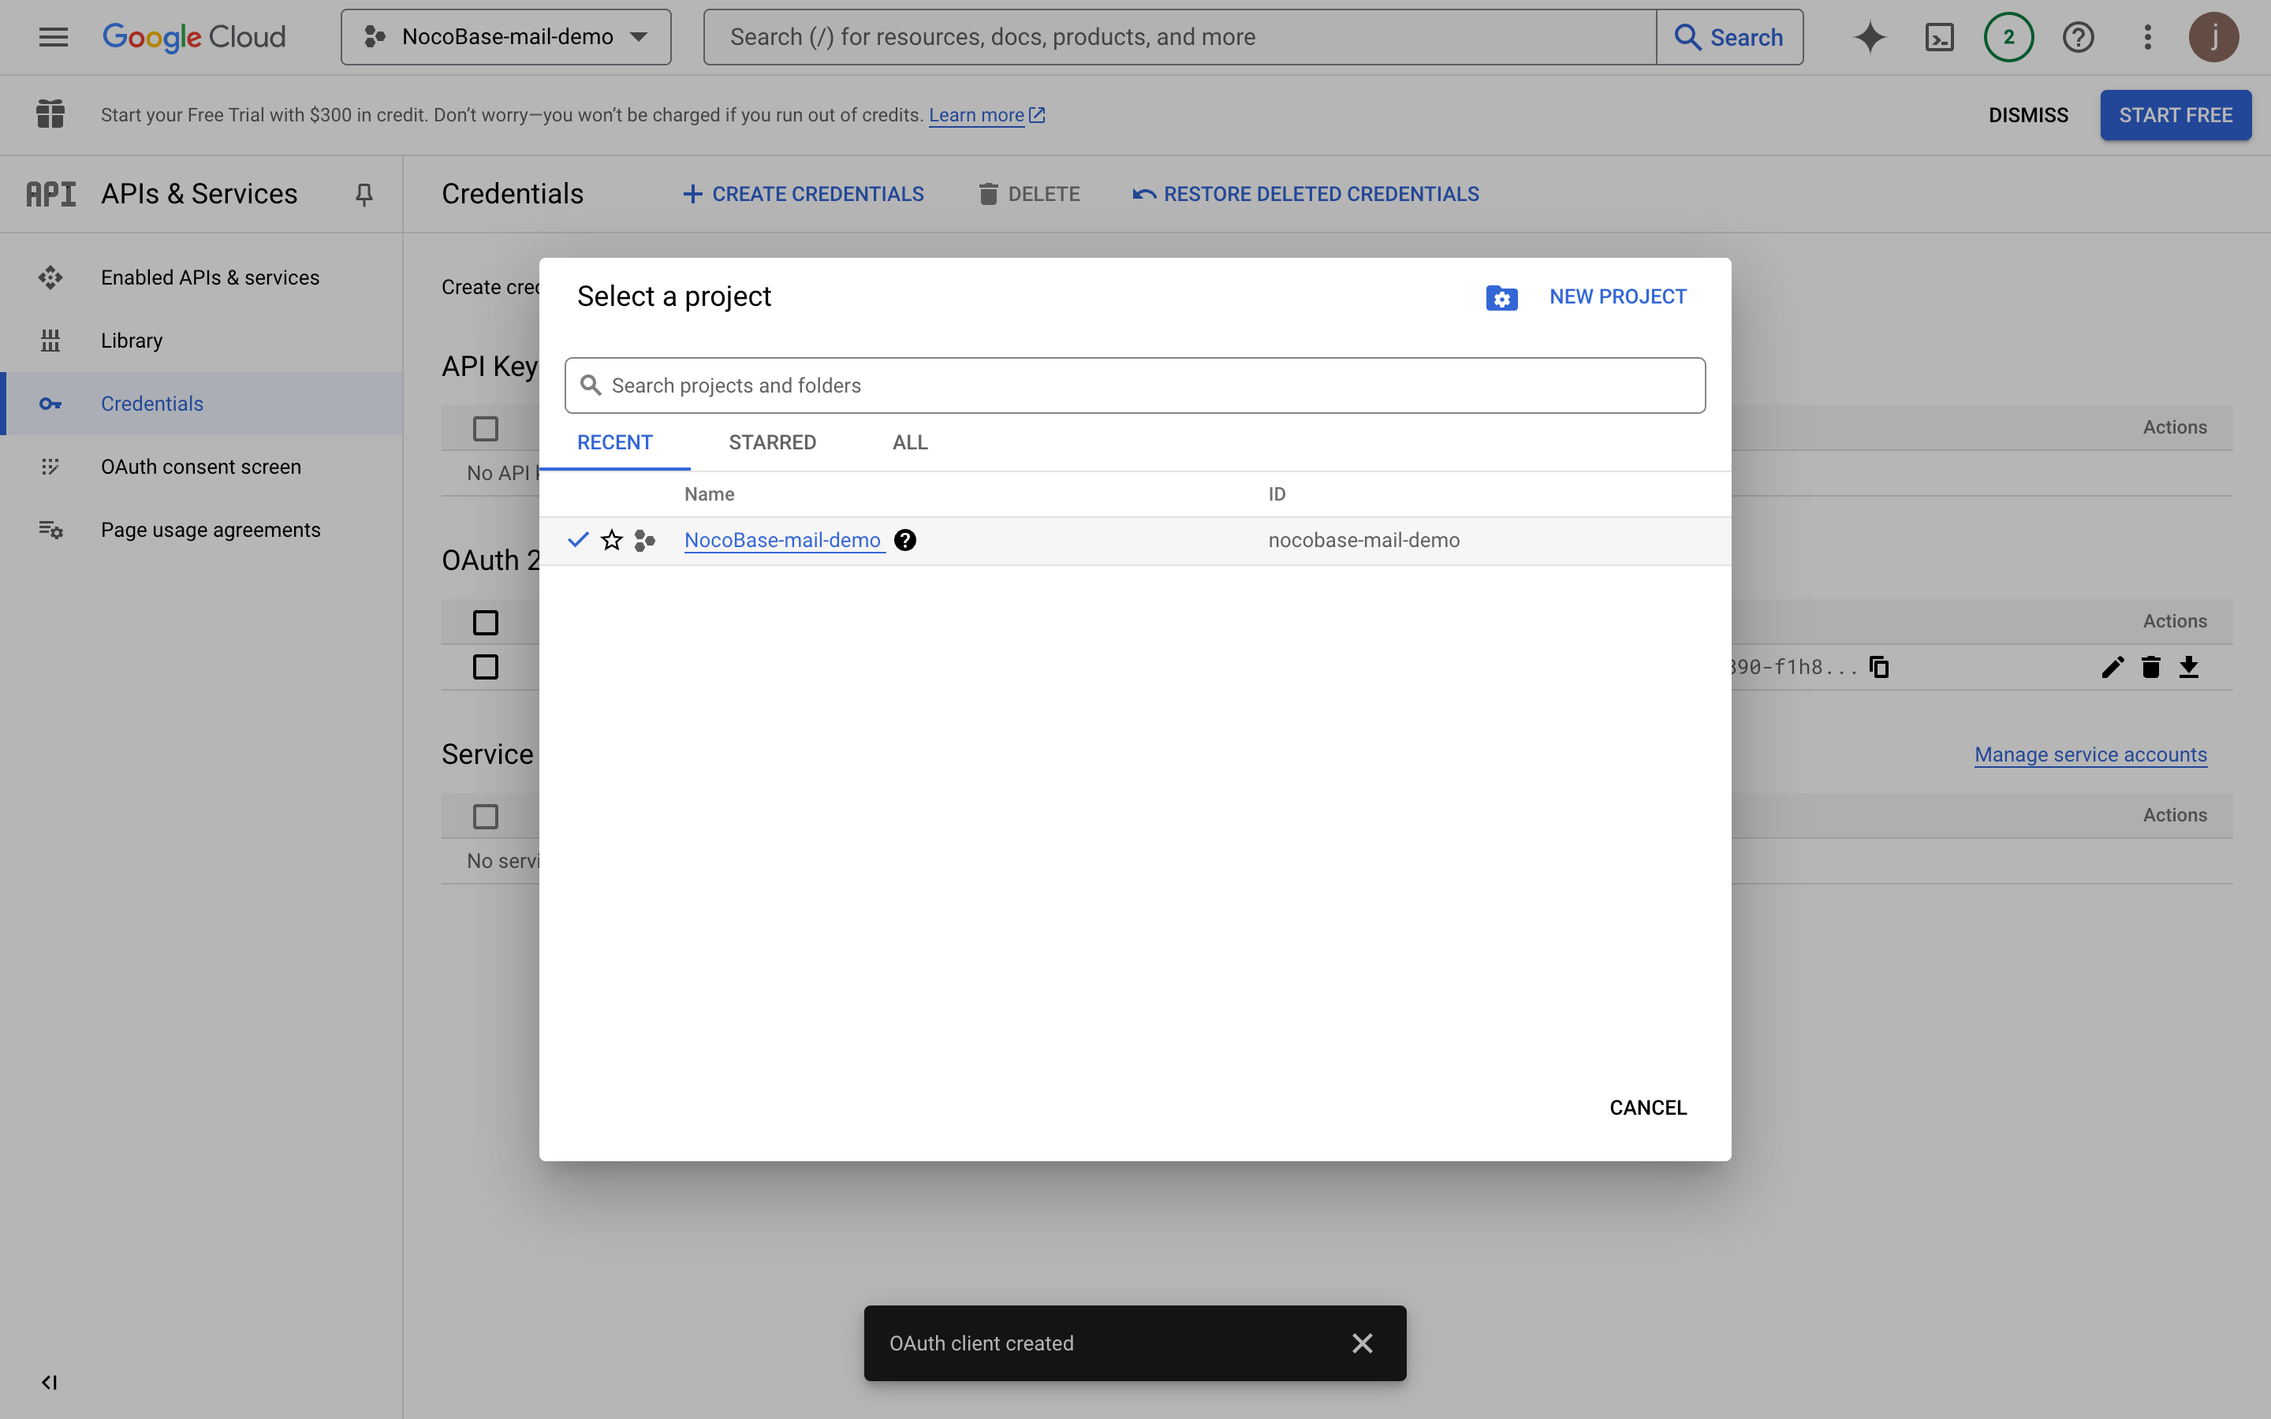Screen dimensions: 2271x1419
Task: Open the NocoBase-mail-demo project selector dropdown
Action: (x=505, y=38)
